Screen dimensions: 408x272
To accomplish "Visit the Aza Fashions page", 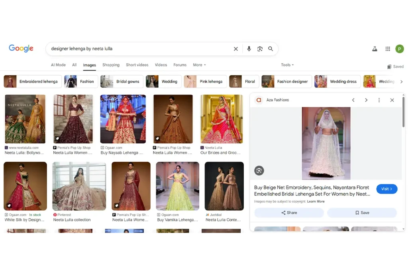I will 386,189.
